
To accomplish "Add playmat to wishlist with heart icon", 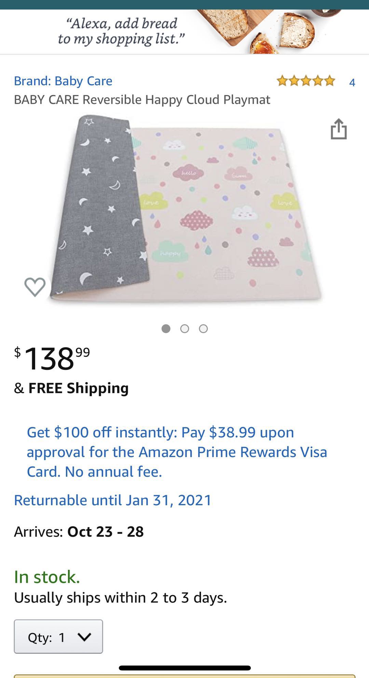I will point(35,286).
